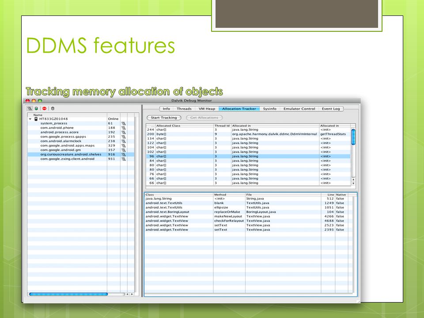This screenshot has width=424, height=318.
Task: Click the Update Threads toolbar icon
Action: pos(30,109)
